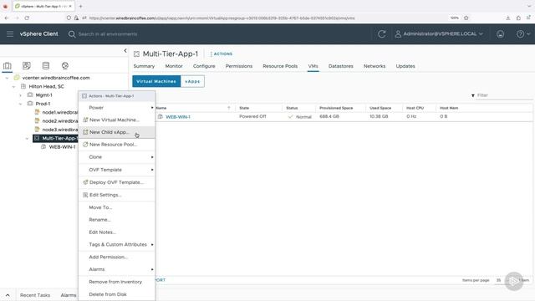Open the Clone submenu

[117, 157]
